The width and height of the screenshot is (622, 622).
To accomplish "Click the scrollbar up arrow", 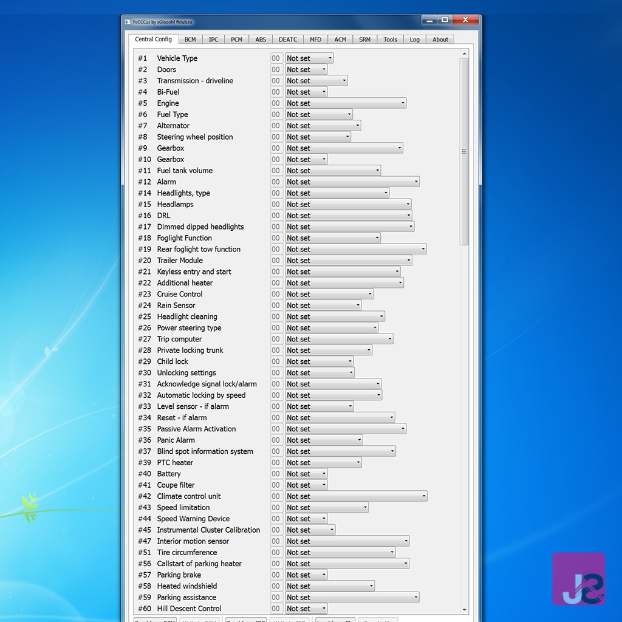I will (465, 54).
